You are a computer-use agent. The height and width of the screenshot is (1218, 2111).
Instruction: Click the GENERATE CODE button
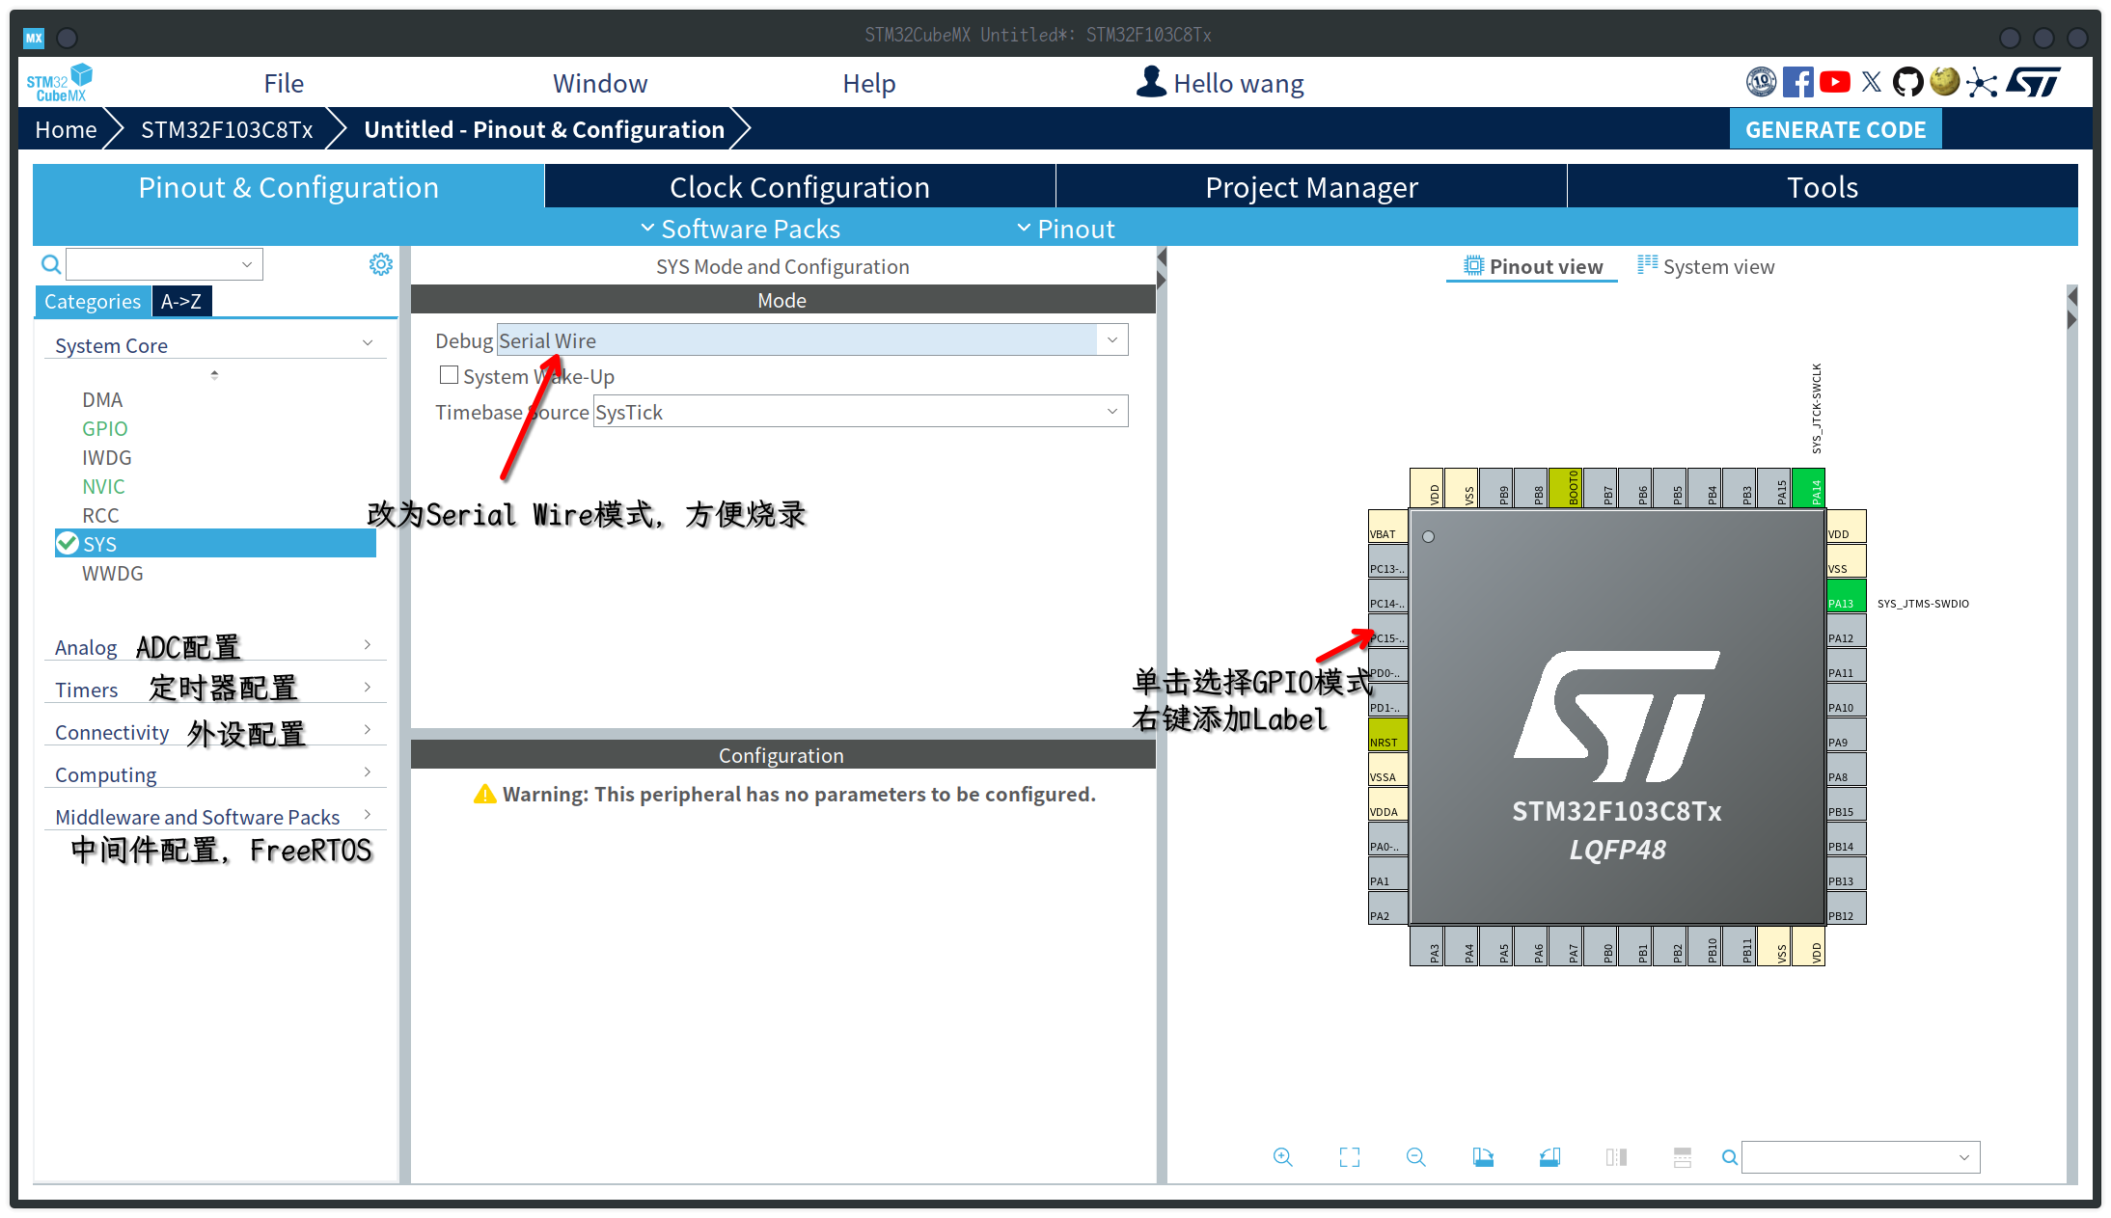1837,129
